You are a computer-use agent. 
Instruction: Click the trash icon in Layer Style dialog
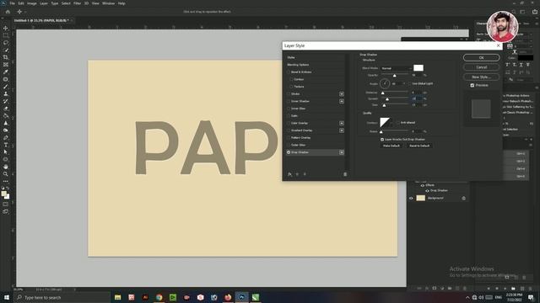pos(345,174)
